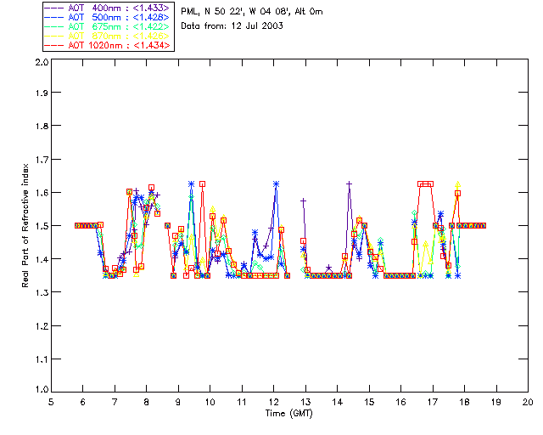543x435 pixels.
Task: Click the 5 tick label on the time axis
Action: [x=52, y=403]
